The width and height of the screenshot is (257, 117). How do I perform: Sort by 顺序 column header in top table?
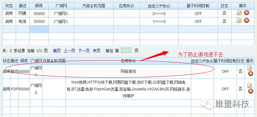[39, 6]
